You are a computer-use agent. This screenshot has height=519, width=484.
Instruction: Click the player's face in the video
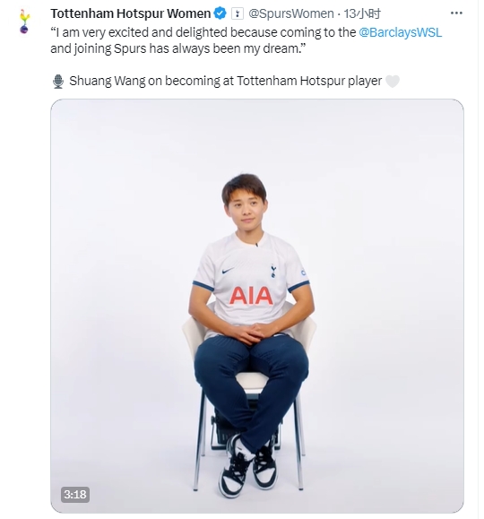point(246,211)
